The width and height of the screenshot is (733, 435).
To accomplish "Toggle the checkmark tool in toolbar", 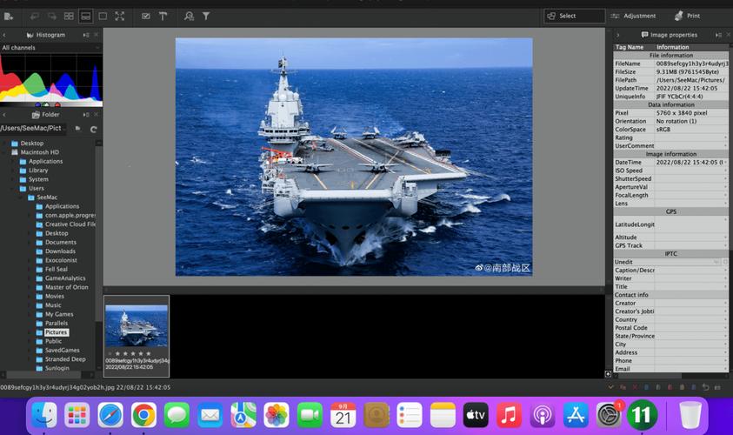I will coord(145,16).
